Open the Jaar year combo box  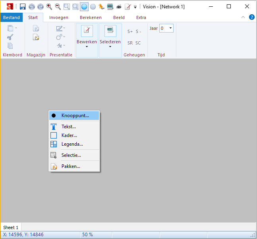click(x=166, y=28)
